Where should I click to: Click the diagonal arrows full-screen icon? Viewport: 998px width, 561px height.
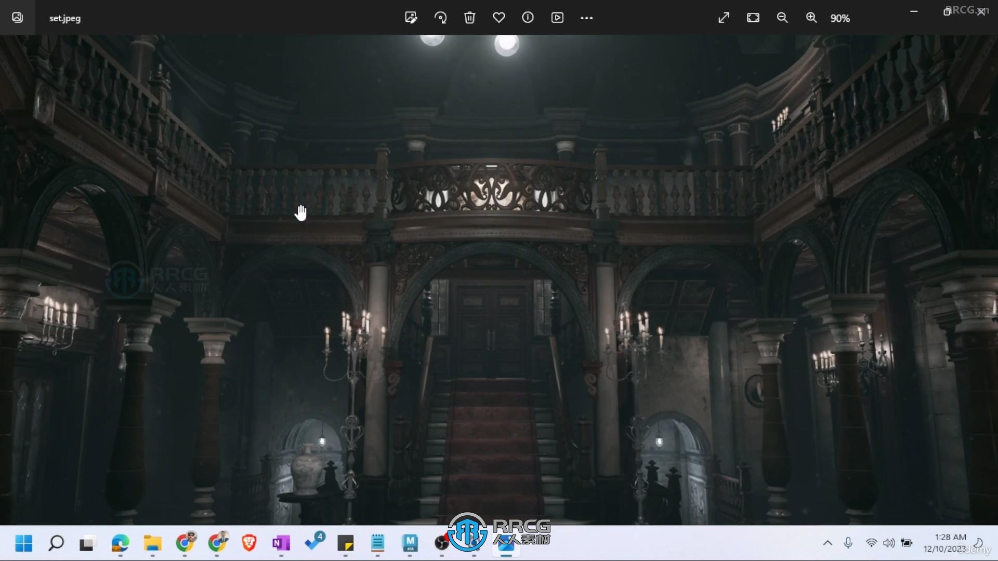[724, 18]
